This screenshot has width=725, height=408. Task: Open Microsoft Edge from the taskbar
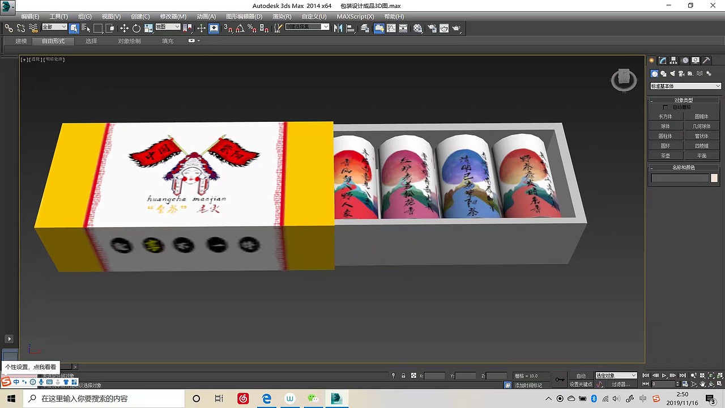tap(266, 398)
